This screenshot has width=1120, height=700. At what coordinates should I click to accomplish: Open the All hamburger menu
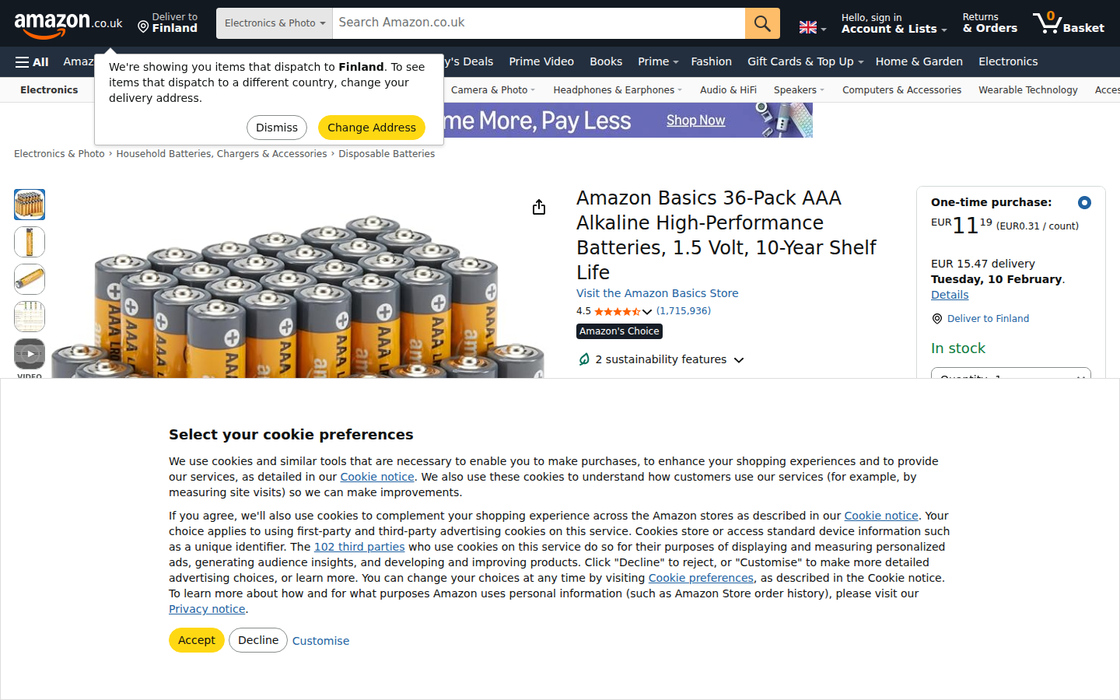(32, 62)
